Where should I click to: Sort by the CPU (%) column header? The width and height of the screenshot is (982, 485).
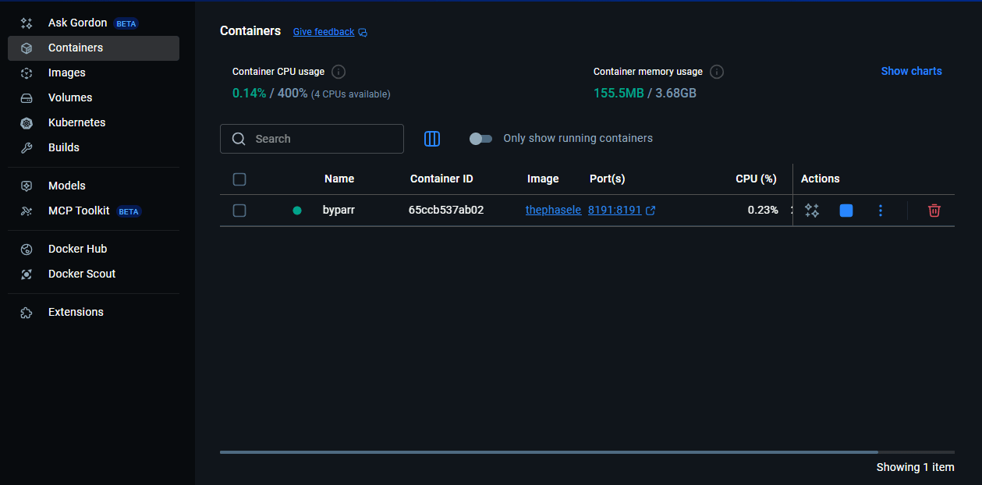pos(756,179)
